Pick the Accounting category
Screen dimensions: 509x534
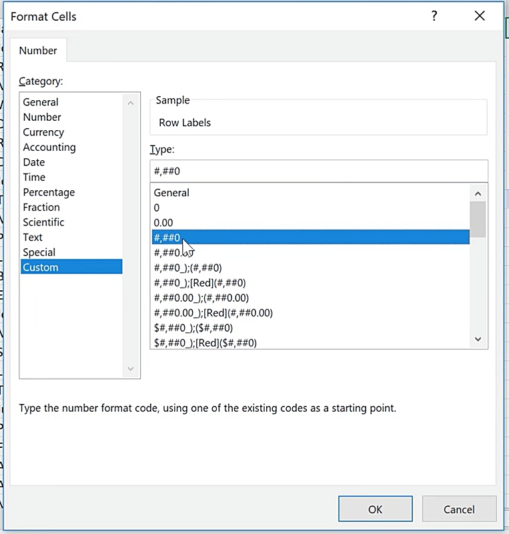click(x=49, y=147)
